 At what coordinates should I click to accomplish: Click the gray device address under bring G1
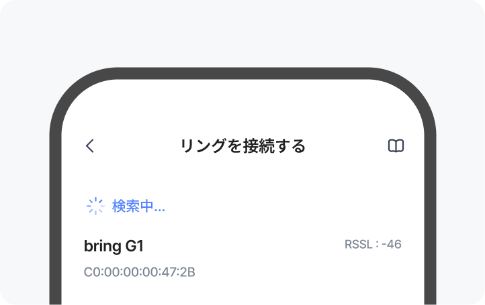(x=140, y=272)
